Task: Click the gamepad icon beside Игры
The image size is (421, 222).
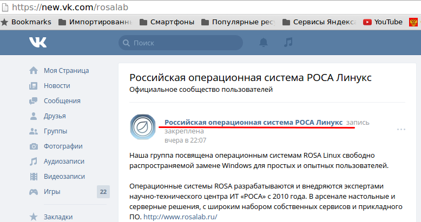Action: point(34,192)
